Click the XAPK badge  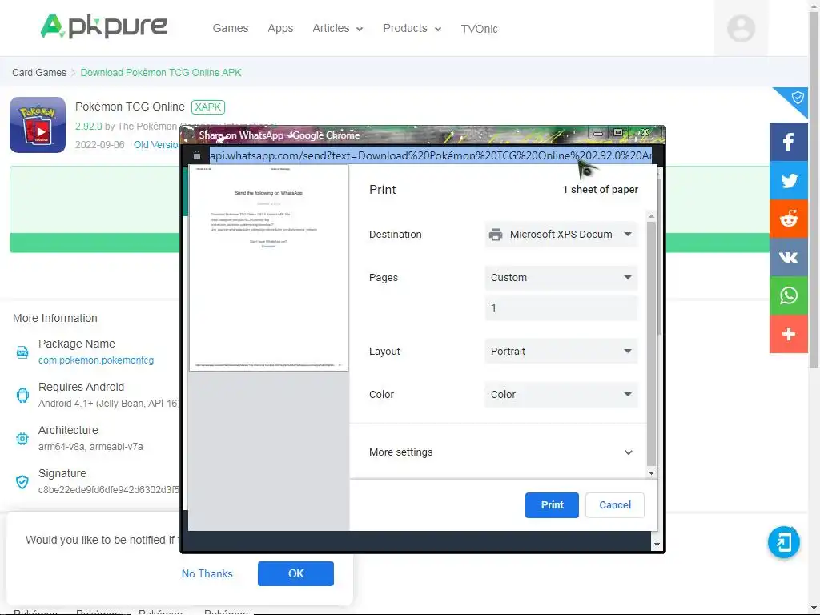point(208,107)
